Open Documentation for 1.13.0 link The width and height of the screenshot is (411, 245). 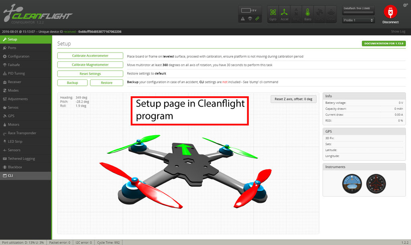tap(384, 43)
